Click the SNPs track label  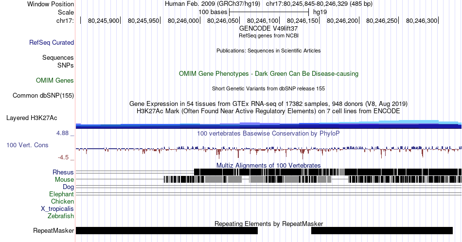[66, 65]
